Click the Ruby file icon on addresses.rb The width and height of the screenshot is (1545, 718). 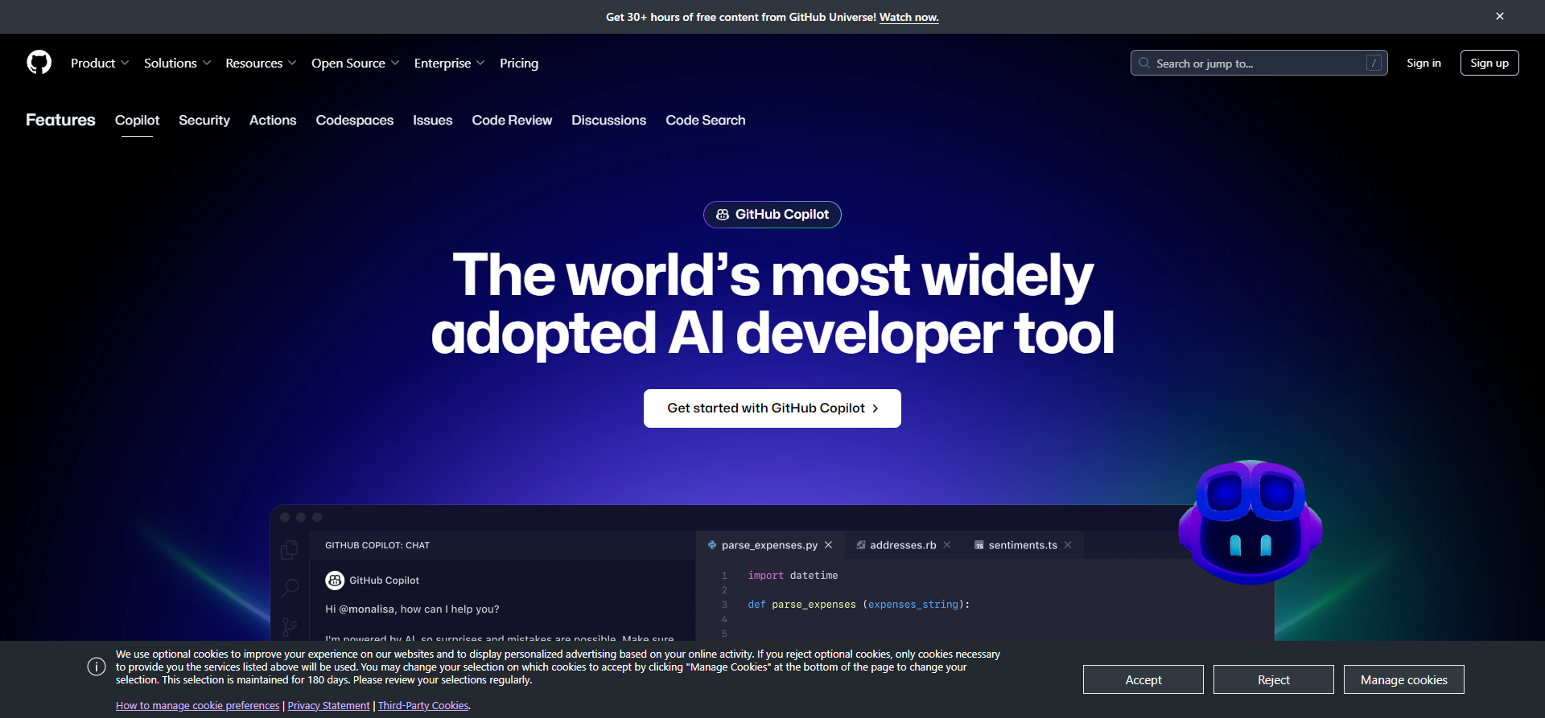tap(861, 545)
